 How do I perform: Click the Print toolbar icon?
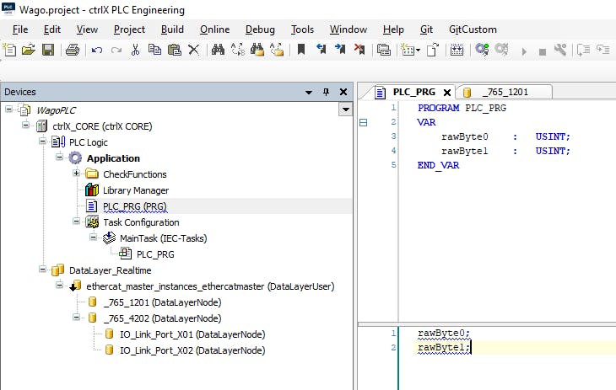click(73, 50)
